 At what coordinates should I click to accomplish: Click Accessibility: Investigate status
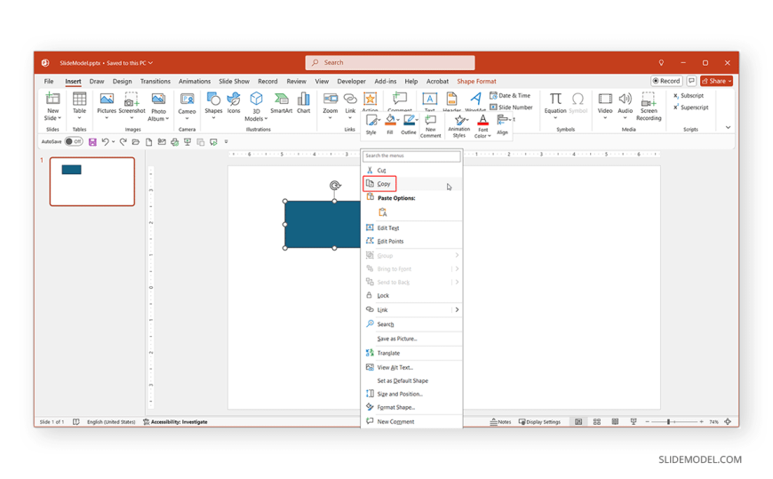tap(176, 422)
